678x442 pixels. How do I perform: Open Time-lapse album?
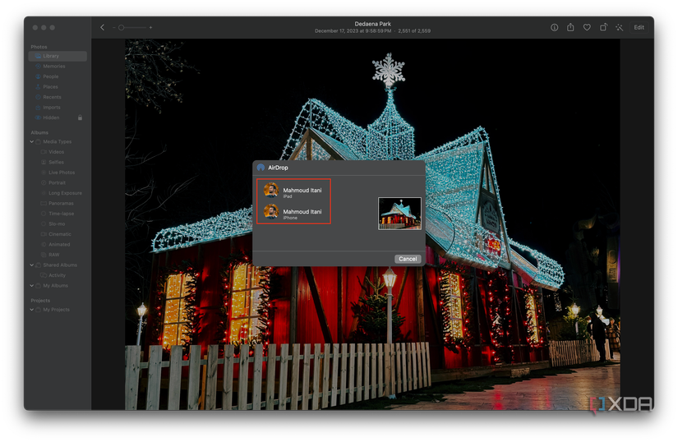coord(61,214)
